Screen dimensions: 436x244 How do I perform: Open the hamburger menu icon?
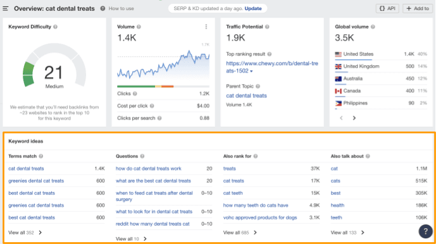(5, 9)
